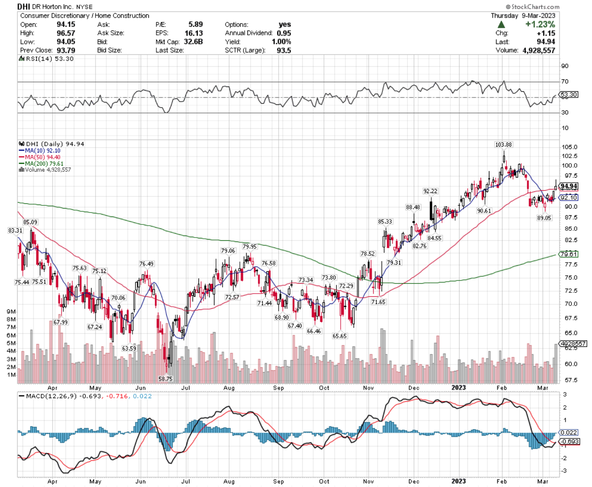Click the Last price value 94.94 in header
Viewport: 592px width, 487px height.
coord(546,42)
